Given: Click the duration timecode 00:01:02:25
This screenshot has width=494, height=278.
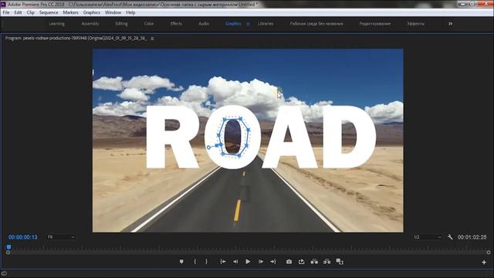Looking at the screenshot, I should click(472, 237).
